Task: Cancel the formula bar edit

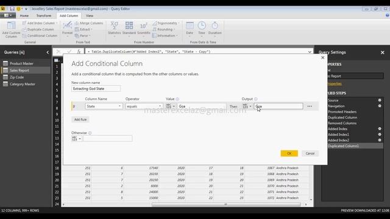Action: tap(58, 51)
